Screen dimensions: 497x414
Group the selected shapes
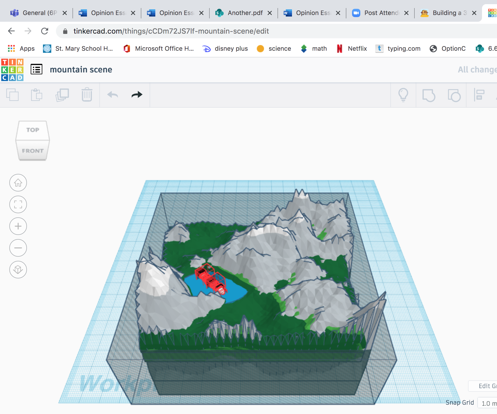click(x=428, y=95)
